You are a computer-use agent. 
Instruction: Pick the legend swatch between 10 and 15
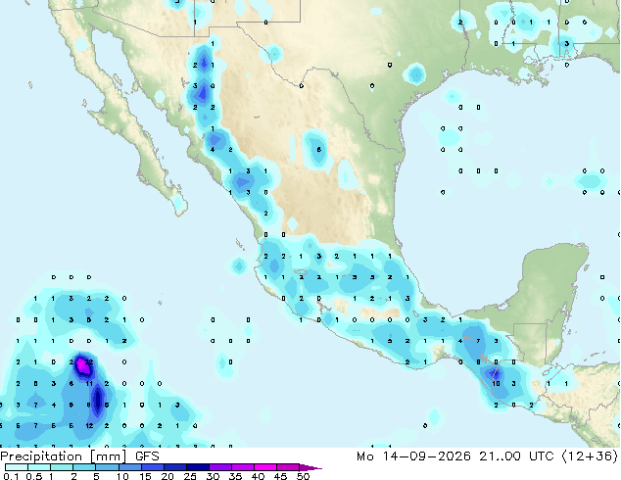coord(130,467)
